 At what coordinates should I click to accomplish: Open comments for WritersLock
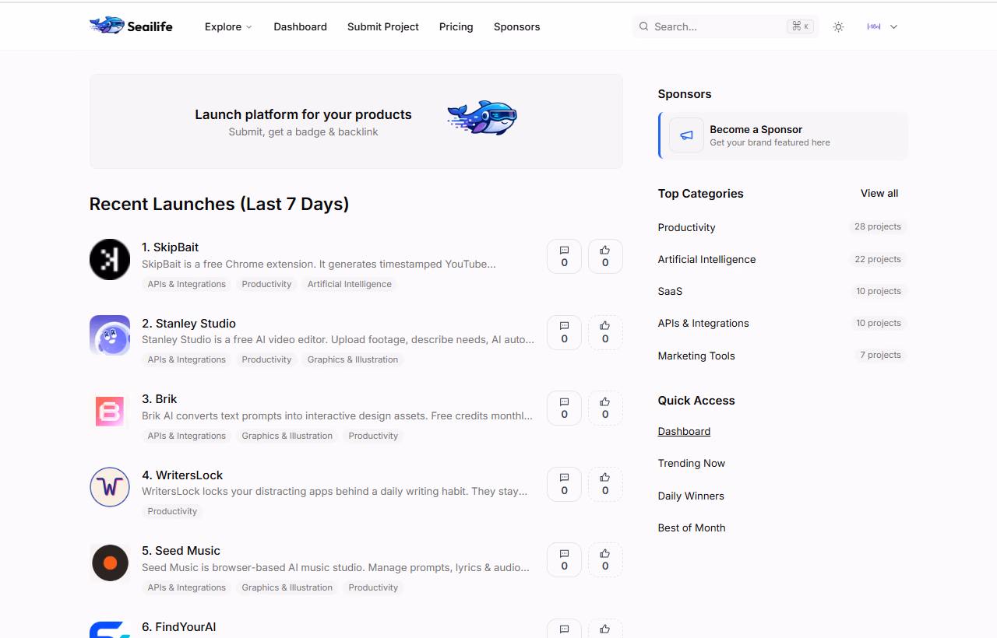pyautogui.click(x=564, y=484)
